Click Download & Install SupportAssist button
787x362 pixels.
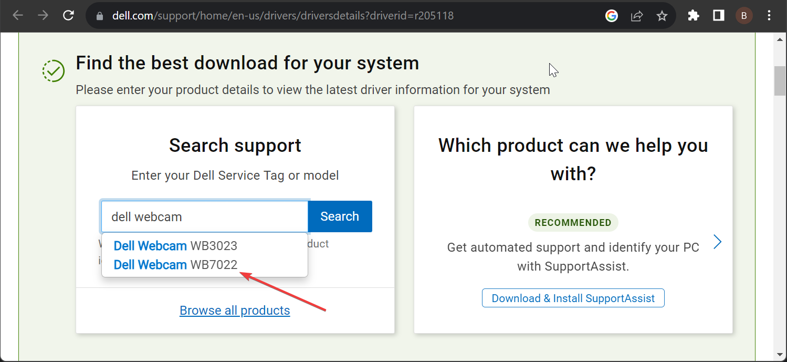[x=573, y=298]
